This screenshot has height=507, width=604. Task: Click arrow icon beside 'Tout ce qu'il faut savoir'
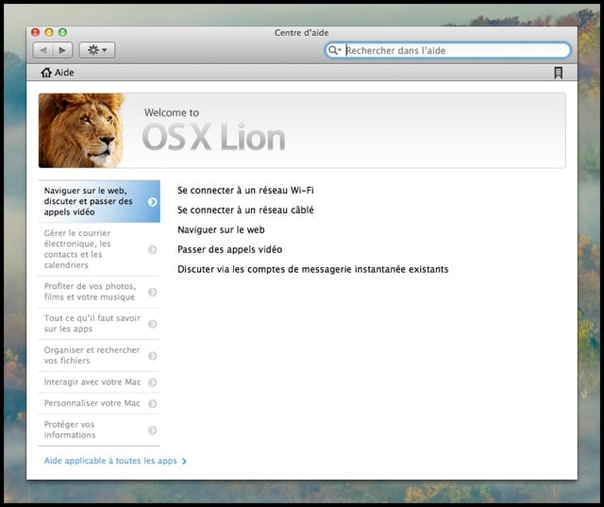(x=153, y=324)
